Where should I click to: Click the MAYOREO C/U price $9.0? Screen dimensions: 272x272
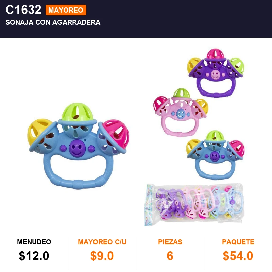[x=102, y=256]
